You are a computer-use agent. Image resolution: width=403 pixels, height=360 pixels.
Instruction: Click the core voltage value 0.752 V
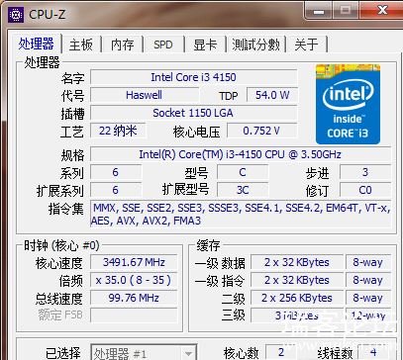click(x=262, y=131)
